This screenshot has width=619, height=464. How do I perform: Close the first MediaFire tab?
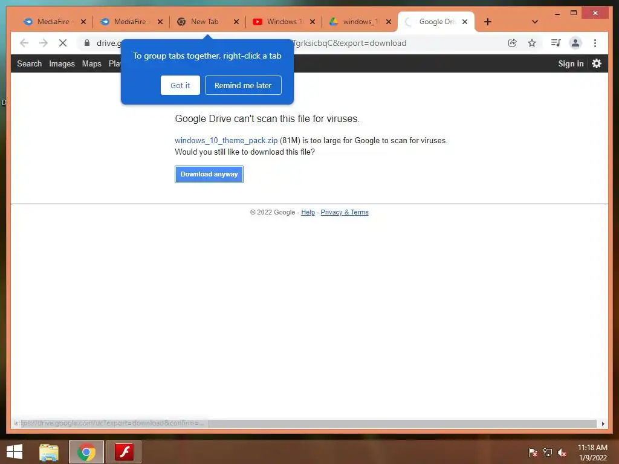(83, 22)
